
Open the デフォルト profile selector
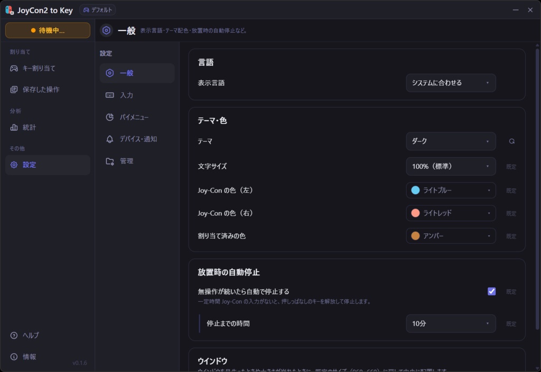(98, 10)
